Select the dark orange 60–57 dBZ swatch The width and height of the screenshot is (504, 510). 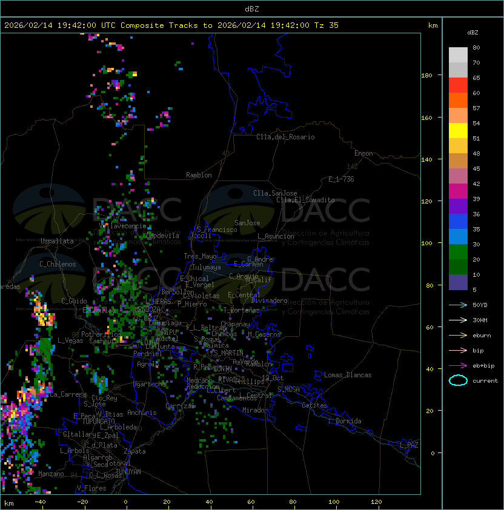[x=458, y=100]
